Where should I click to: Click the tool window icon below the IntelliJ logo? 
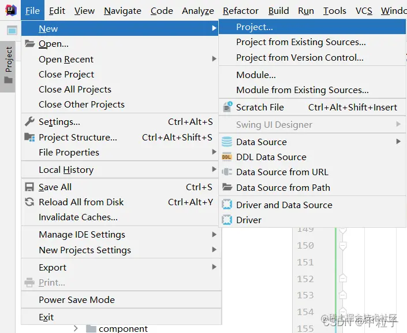pos(12,31)
